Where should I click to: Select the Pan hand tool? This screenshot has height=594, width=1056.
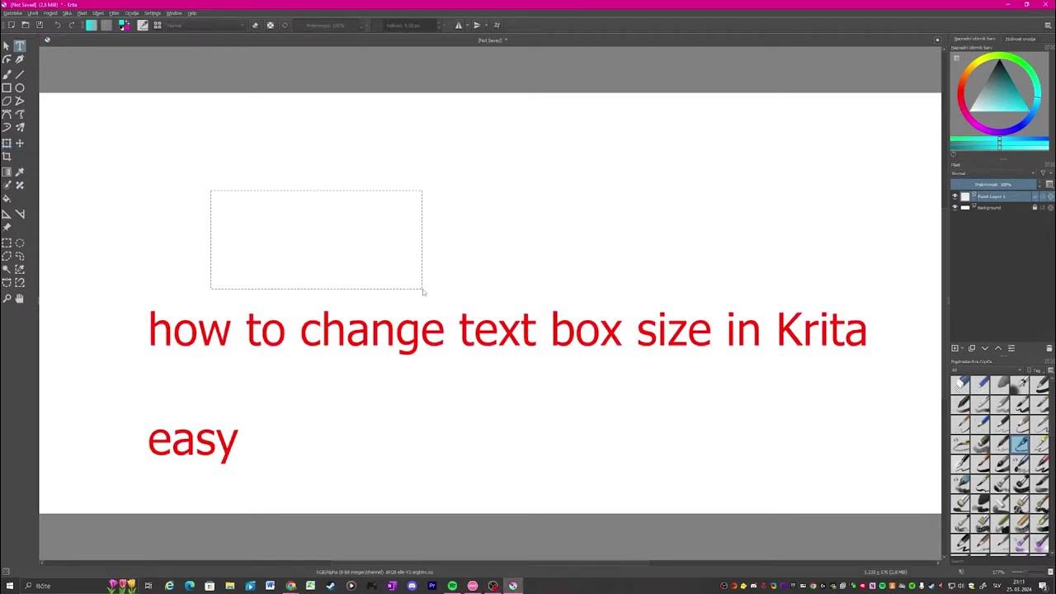coord(20,298)
